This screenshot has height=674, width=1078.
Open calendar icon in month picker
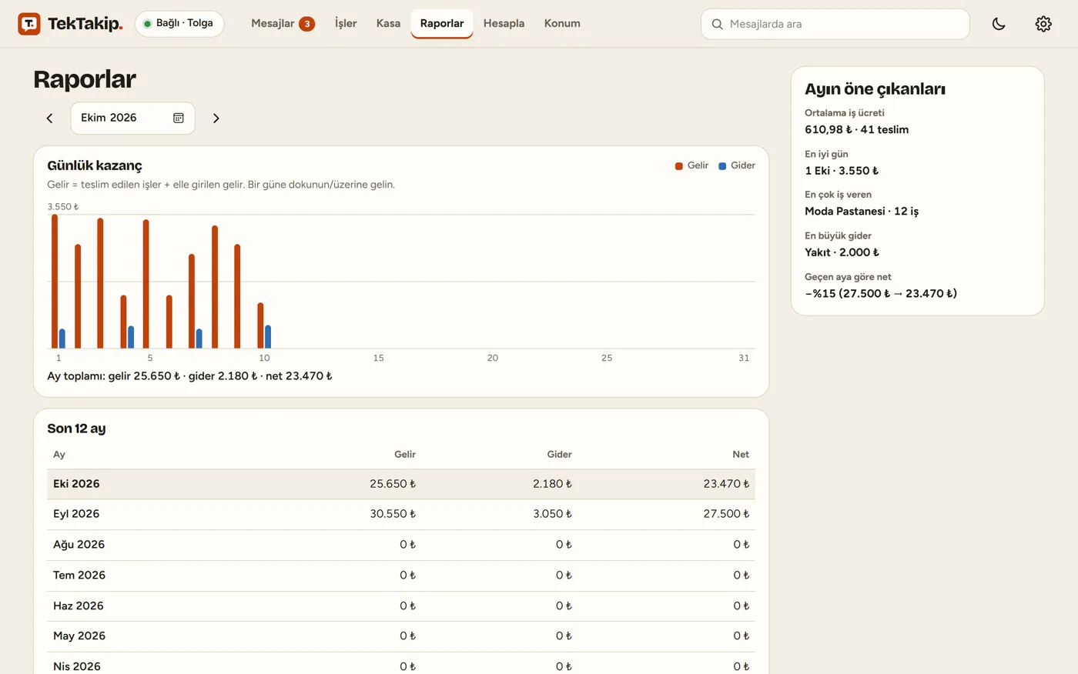(x=179, y=118)
